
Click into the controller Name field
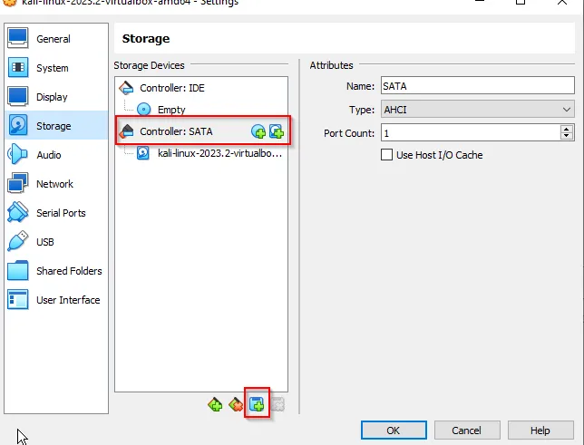[478, 86]
